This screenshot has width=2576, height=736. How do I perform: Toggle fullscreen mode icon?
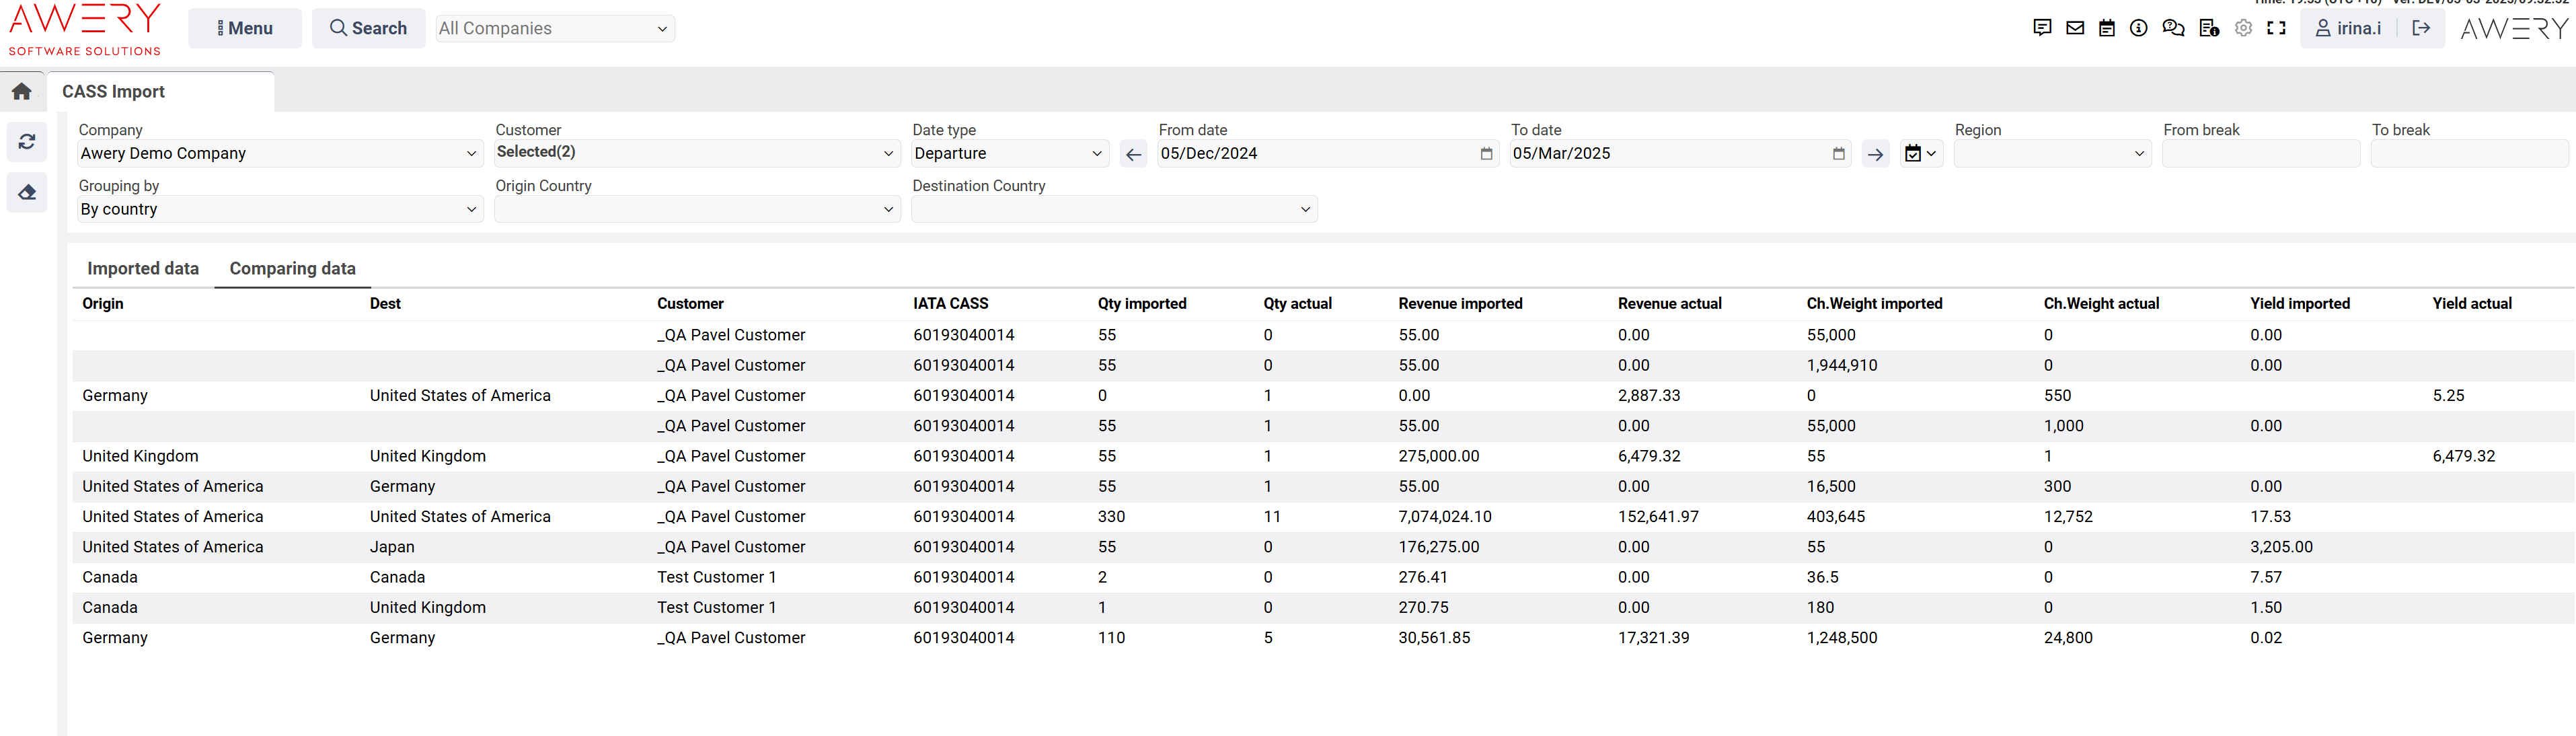2277,28
